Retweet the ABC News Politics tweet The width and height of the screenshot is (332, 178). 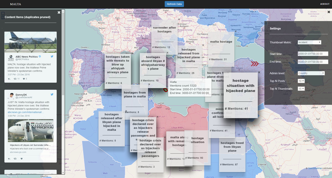15,79
